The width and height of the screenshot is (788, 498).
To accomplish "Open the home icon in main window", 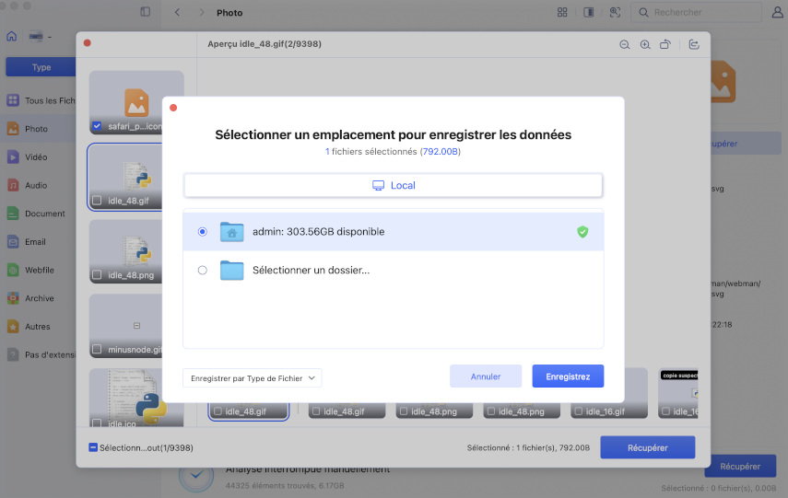I will pos(12,36).
